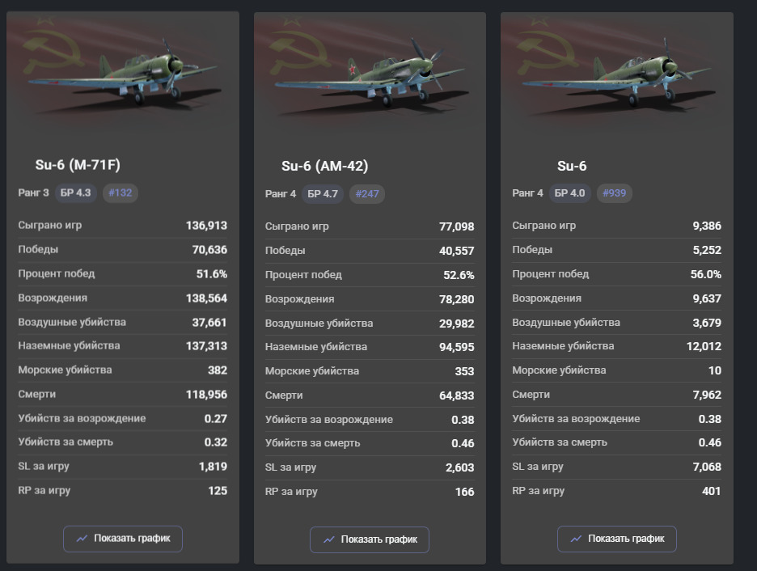Viewport: 757px width, 571px height.
Task: Click the Su-6 (AM-42) aircraft picture
Action: [x=370, y=74]
